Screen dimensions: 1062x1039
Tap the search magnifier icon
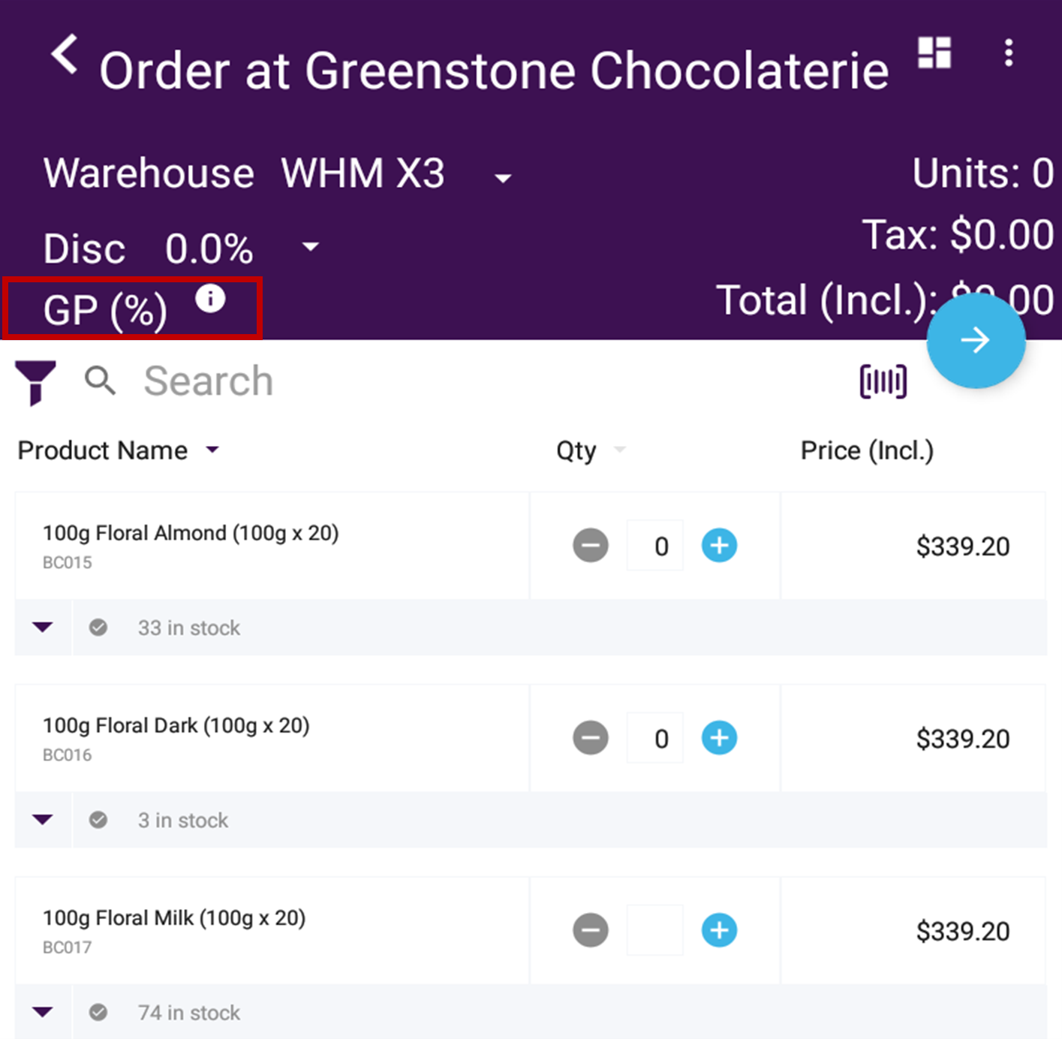point(100,381)
